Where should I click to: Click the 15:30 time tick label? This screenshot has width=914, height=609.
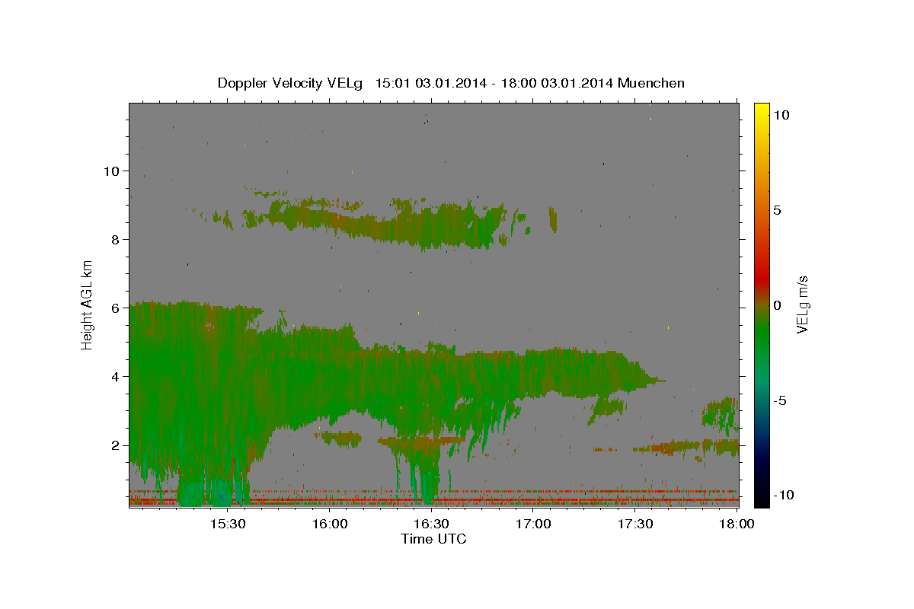(228, 525)
